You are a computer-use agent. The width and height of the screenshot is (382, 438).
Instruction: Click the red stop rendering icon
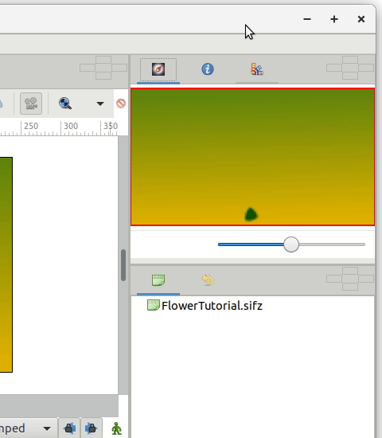click(x=121, y=104)
